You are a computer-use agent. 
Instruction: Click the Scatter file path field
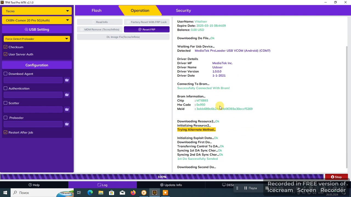point(33,109)
